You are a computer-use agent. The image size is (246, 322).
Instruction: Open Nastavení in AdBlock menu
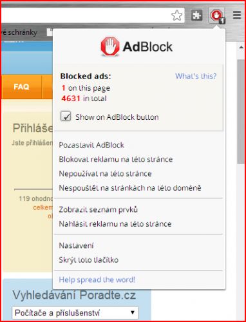pos(77,245)
